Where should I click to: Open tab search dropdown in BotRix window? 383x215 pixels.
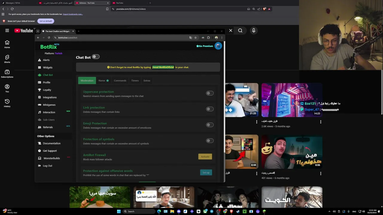pos(38,31)
